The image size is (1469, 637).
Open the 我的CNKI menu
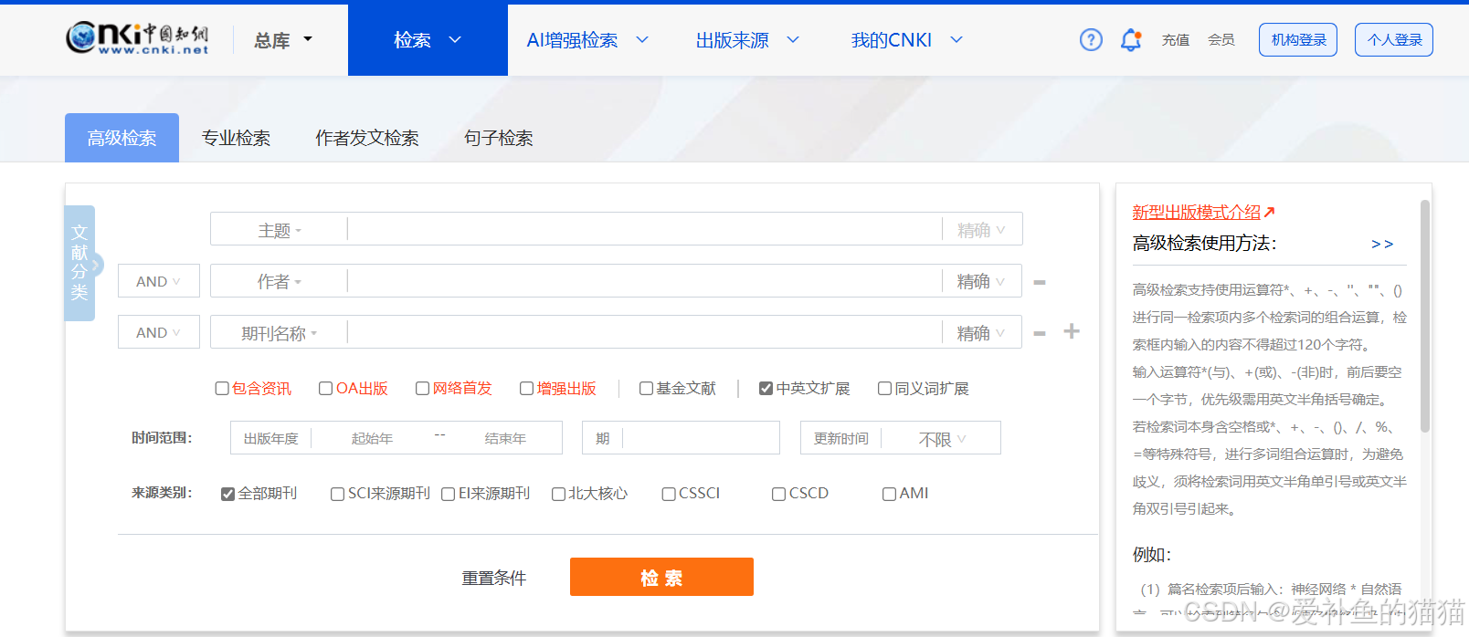click(x=907, y=40)
